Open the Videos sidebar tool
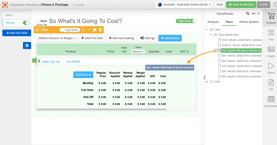 [271, 68]
